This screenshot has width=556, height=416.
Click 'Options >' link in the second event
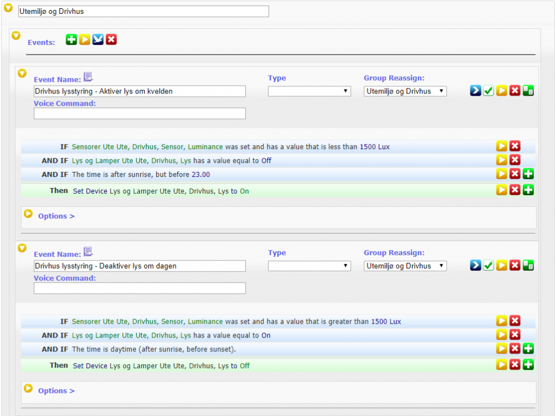point(56,390)
